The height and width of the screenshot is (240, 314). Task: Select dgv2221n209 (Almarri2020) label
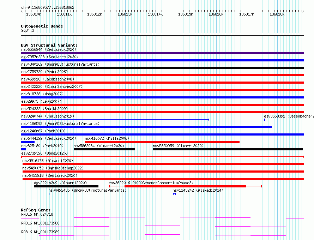60,183
